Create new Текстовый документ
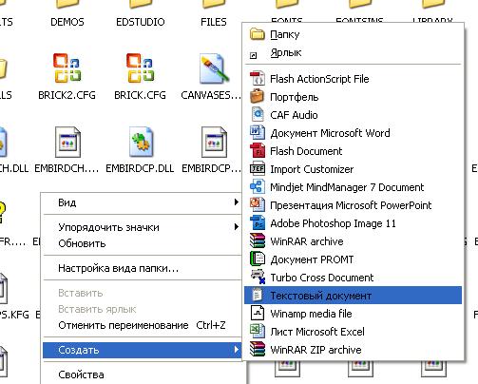 point(353,296)
